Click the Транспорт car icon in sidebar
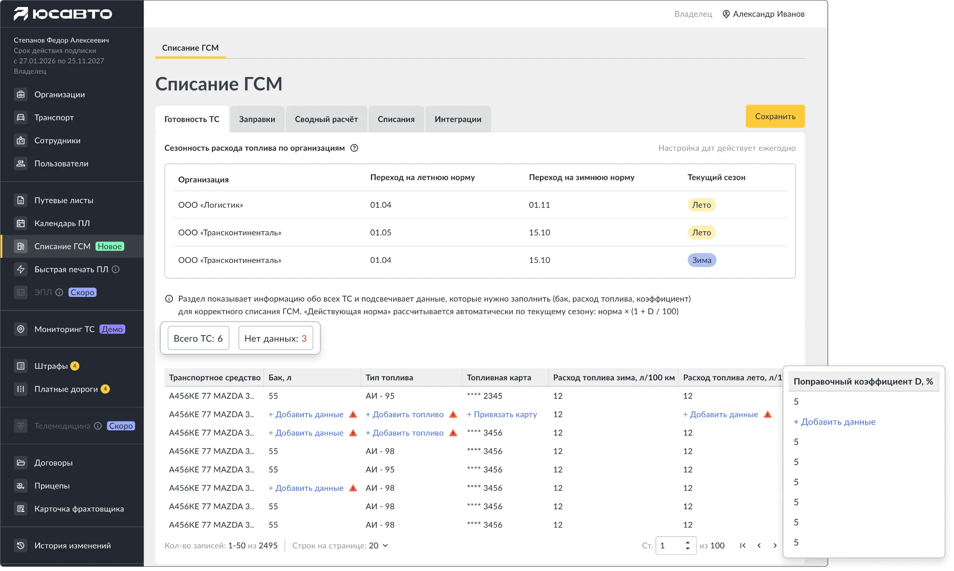This screenshot has width=954, height=571. 20,117
